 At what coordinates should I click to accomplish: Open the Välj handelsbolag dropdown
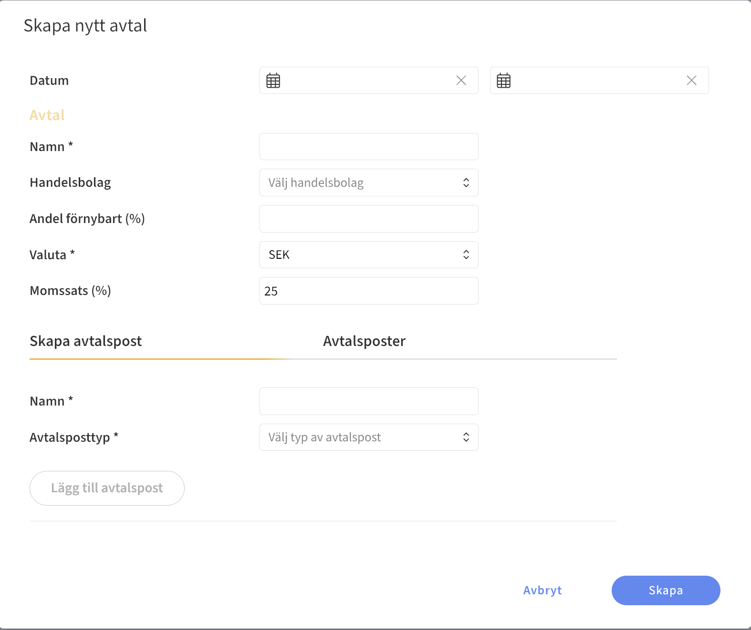coord(369,183)
